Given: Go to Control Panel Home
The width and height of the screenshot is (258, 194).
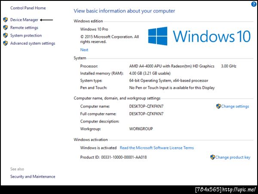Looking at the screenshot, I should [x=28, y=8].
